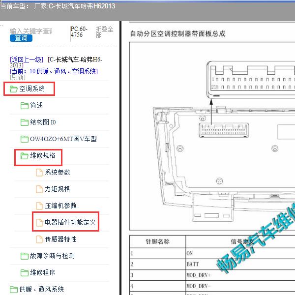Screen dimensions: 295x295
Task: Click the PC.60-4756 text
Action: pos(79,32)
